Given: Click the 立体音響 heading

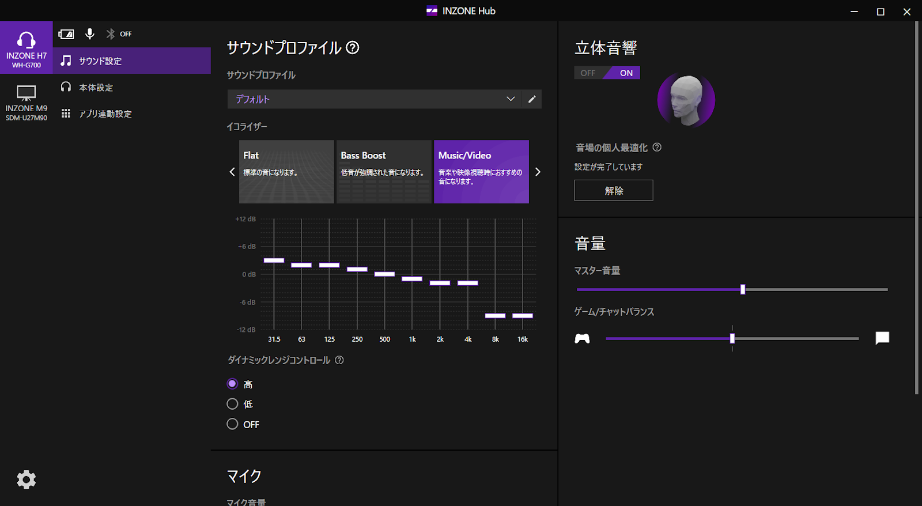Looking at the screenshot, I should tap(606, 48).
